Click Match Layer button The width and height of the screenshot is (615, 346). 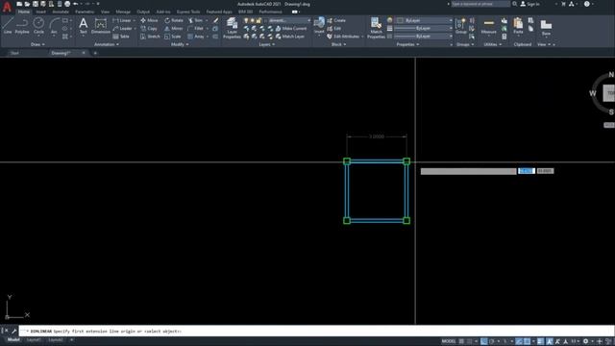[290, 37]
